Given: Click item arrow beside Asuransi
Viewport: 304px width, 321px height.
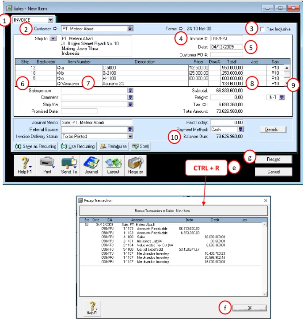Looking at the screenshot, I should 59,84.
